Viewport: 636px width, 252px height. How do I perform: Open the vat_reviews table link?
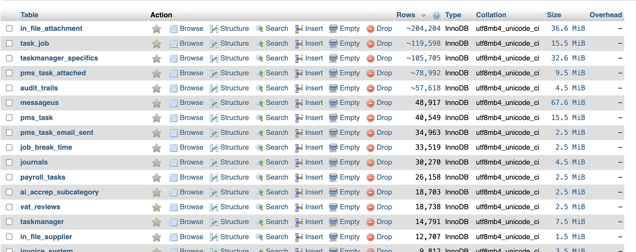40,207
